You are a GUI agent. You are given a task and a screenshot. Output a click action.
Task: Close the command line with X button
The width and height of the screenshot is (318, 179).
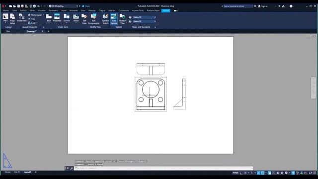68,168
